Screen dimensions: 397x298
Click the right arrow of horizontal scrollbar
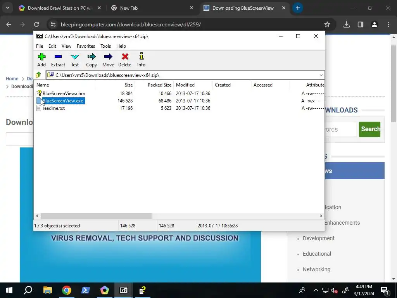321,216
